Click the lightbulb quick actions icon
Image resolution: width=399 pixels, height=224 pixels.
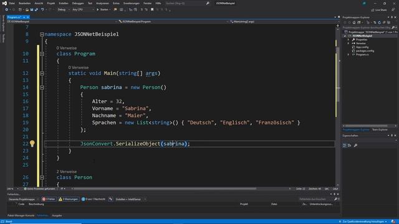32,144
